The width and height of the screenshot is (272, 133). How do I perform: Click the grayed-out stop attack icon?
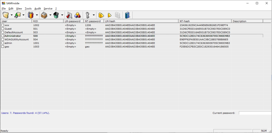pyautogui.click(x=117, y=15)
